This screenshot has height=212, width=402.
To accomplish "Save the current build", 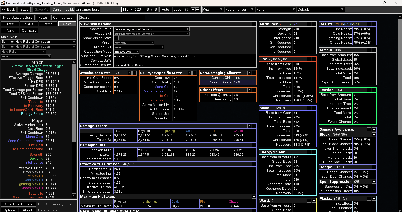I will point(24,9).
